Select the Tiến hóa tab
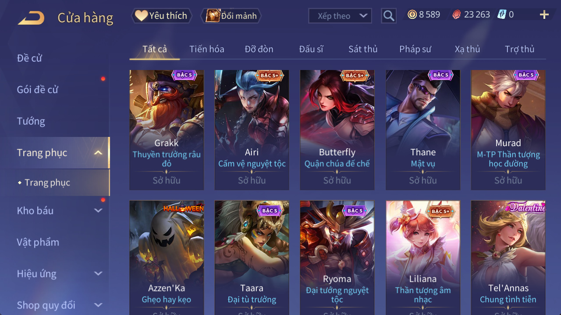This screenshot has width=561, height=315. 207,49
